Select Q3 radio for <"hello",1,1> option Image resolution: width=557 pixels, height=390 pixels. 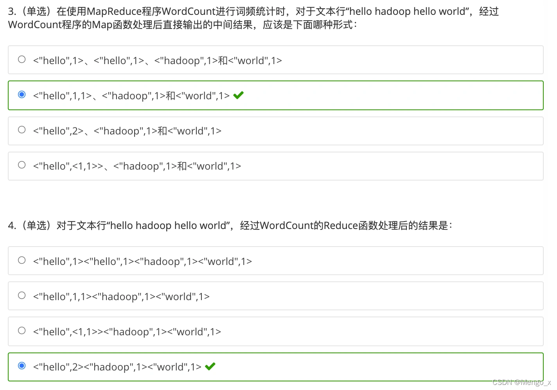point(22,95)
